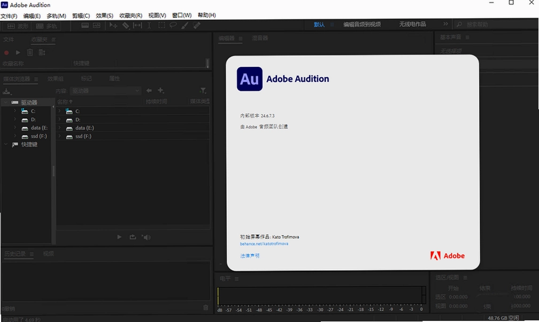The height and width of the screenshot is (322, 539).
Task: Click Play in Media Browser preview
Action: 119,237
